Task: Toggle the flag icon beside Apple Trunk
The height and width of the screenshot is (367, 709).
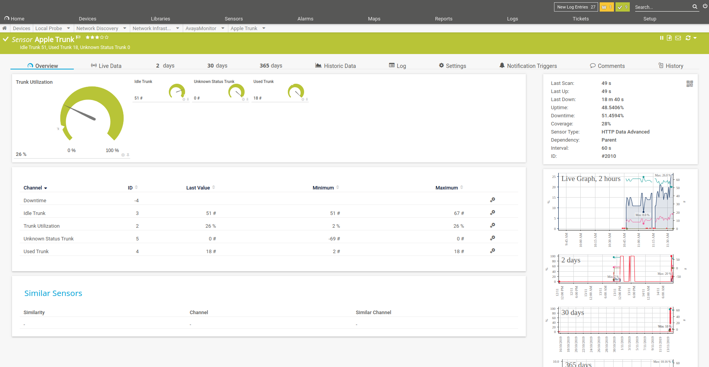Action: [x=78, y=37]
